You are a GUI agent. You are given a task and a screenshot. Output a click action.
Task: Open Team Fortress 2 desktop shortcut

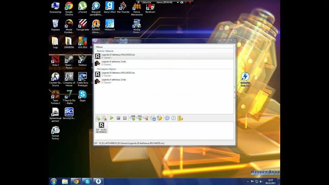tap(55, 97)
